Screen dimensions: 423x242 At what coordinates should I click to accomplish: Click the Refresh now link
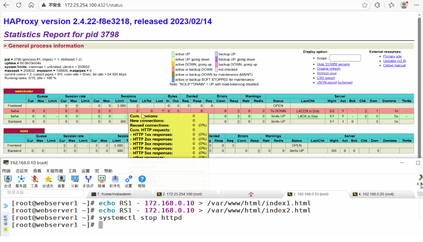pyautogui.click(x=327, y=73)
